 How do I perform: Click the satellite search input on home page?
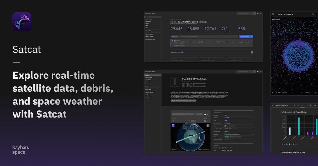211,37
